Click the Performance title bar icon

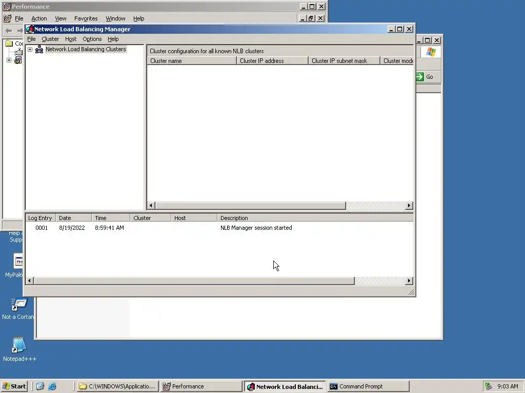(x=7, y=7)
